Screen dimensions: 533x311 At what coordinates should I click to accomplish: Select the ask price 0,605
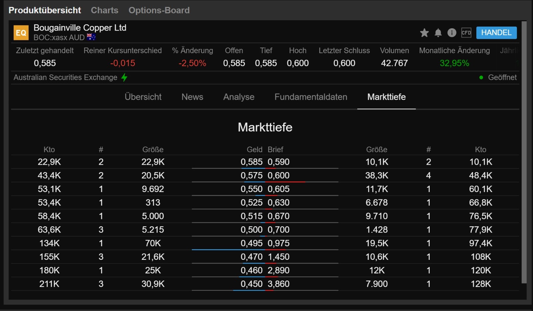tap(278, 189)
